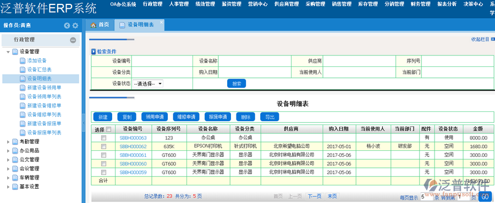
Task: Click the 检索条件 arrow icon
Action: pyautogui.click(x=94, y=52)
